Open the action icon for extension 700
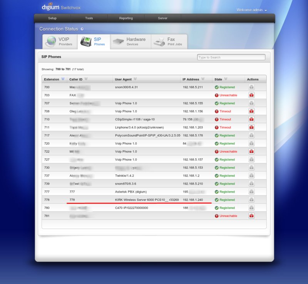The width and height of the screenshot is (308, 284). pos(251,87)
